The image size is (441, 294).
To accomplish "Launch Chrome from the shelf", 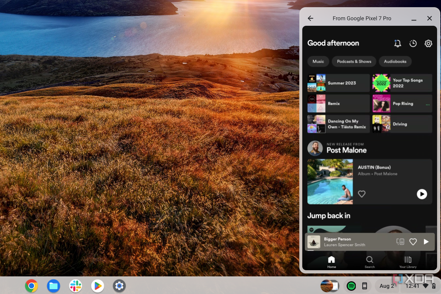I will [x=31, y=286].
